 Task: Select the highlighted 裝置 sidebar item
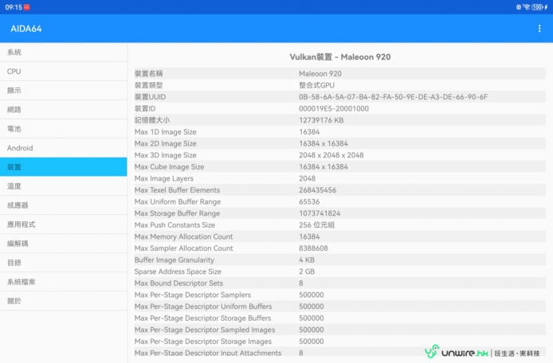(64, 167)
